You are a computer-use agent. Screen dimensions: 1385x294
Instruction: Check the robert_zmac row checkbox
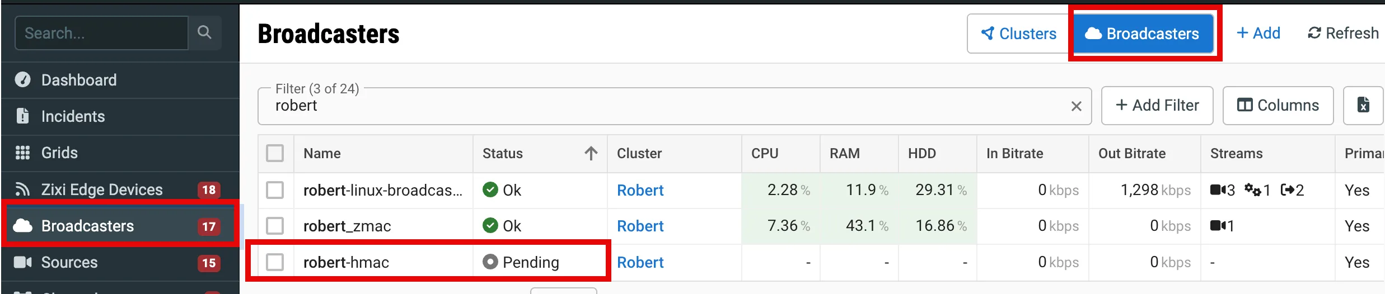pyautogui.click(x=275, y=226)
